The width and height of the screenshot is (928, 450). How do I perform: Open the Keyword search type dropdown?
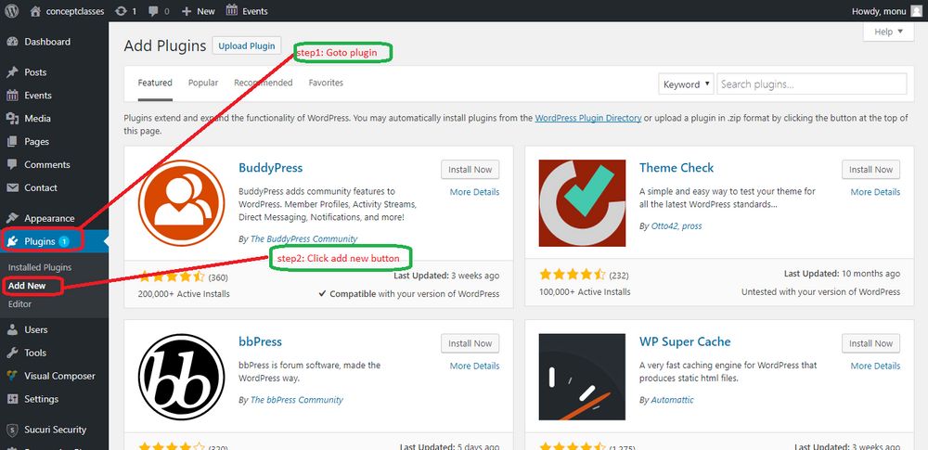(x=686, y=84)
